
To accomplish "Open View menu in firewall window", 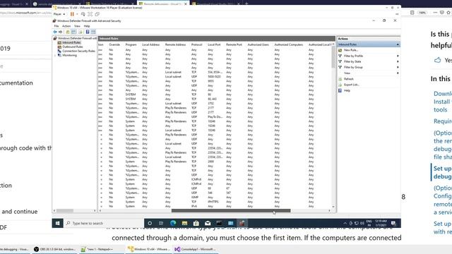I will [x=77, y=26].
